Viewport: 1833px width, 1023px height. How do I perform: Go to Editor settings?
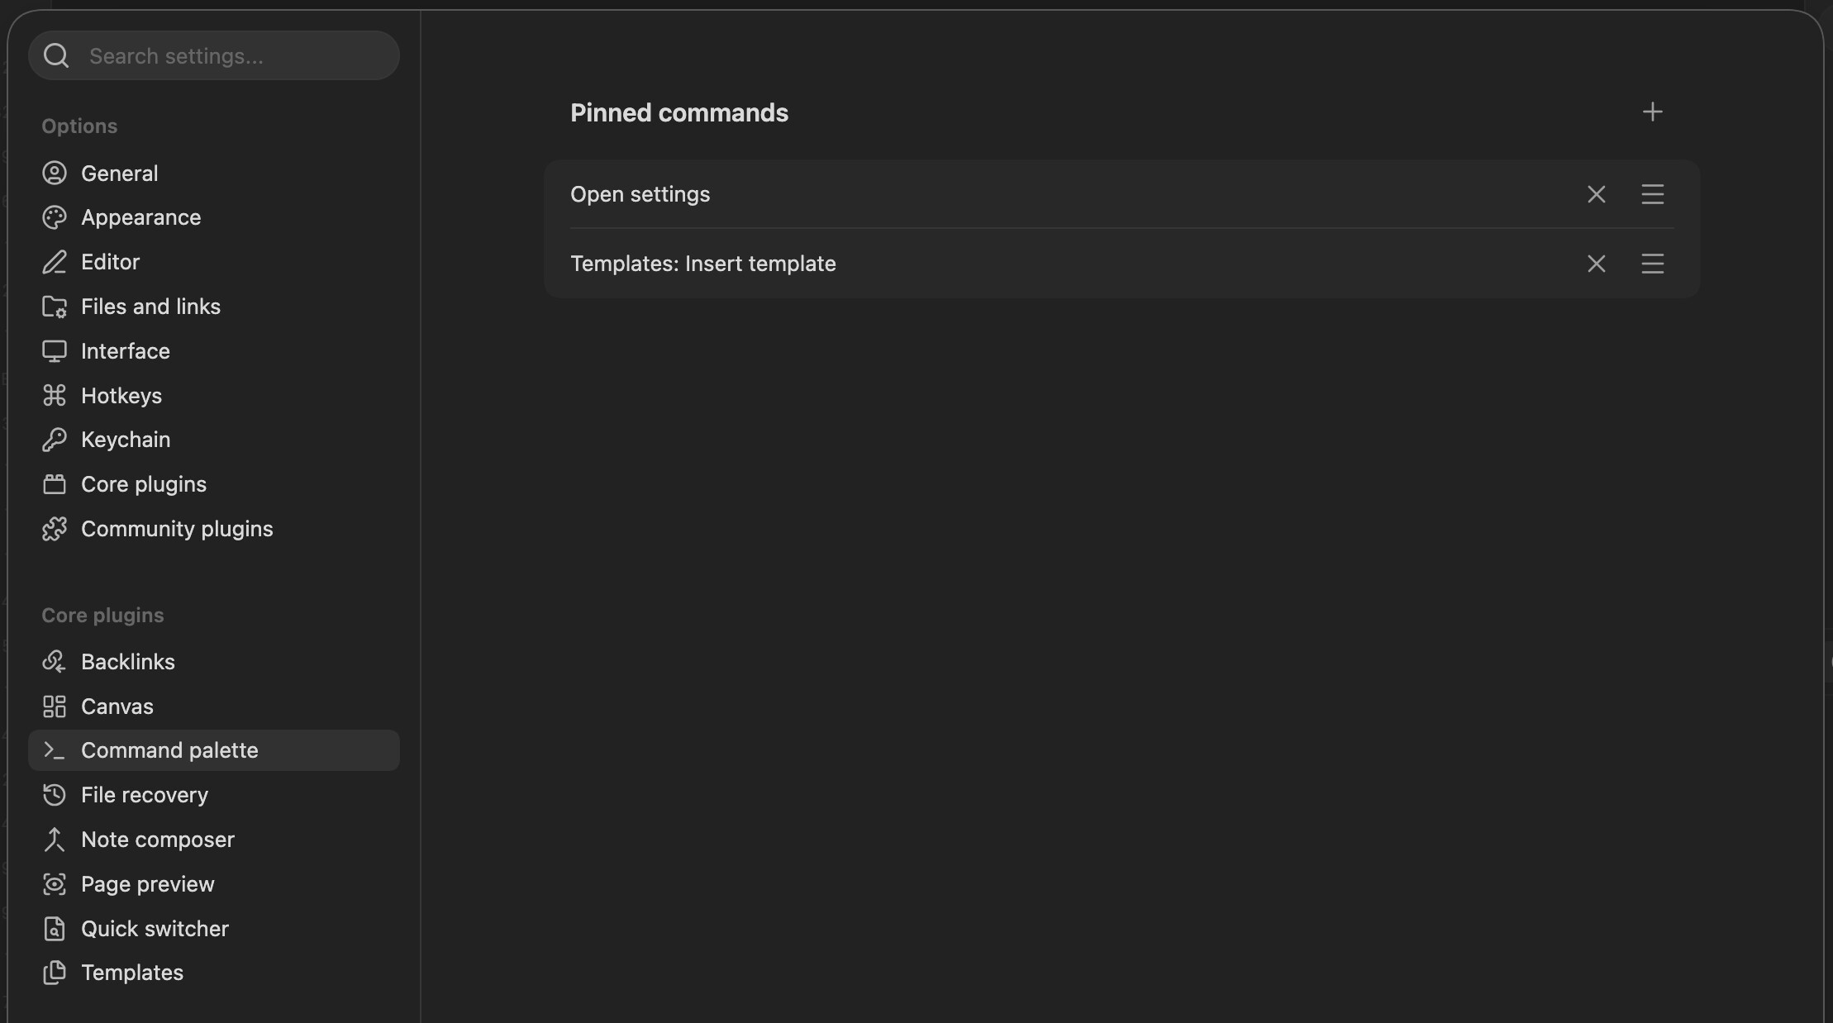coord(214,262)
